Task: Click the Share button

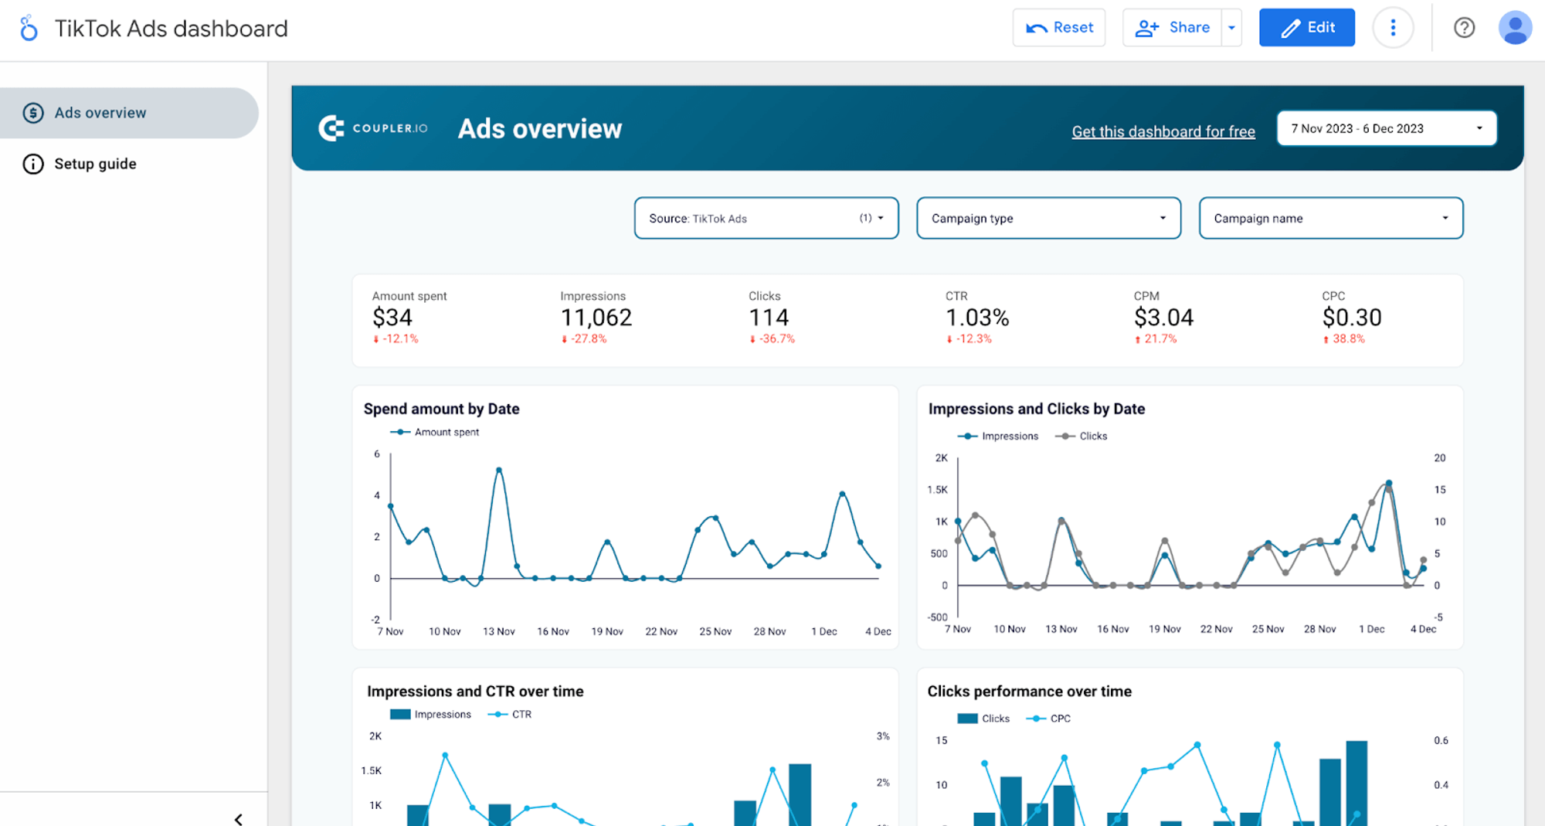Action: pyautogui.click(x=1172, y=28)
